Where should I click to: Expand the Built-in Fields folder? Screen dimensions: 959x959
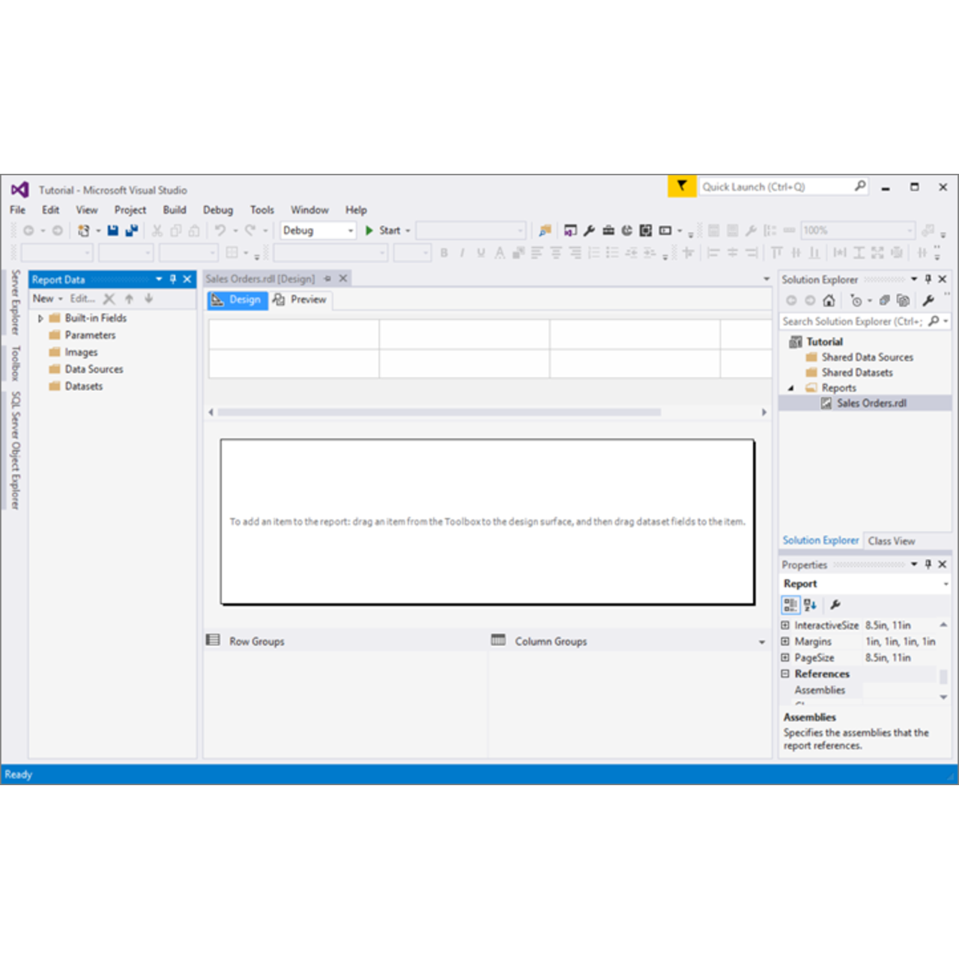pos(40,318)
